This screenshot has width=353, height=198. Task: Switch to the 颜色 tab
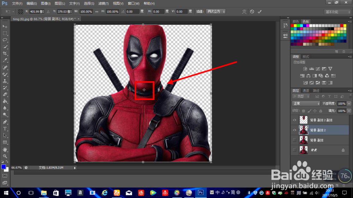pos(295,21)
